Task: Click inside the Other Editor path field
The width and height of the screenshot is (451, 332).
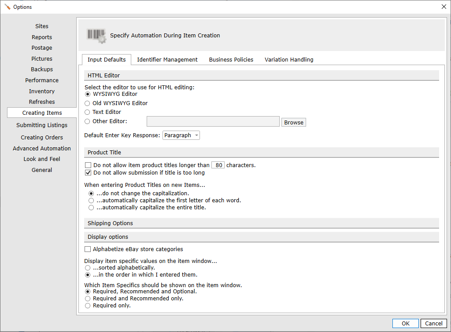Action: click(x=213, y=121)
